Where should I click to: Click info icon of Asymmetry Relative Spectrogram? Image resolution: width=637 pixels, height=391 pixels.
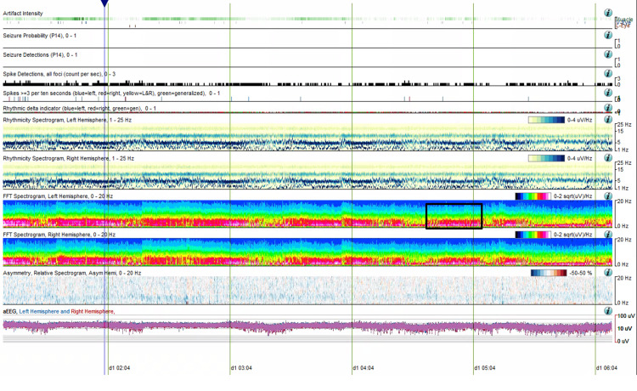[x=608, y=272]
